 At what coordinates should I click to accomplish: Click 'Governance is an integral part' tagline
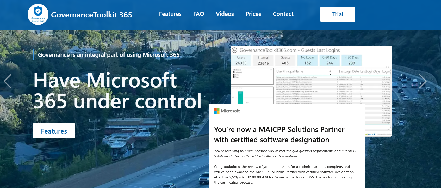point(109,55)
